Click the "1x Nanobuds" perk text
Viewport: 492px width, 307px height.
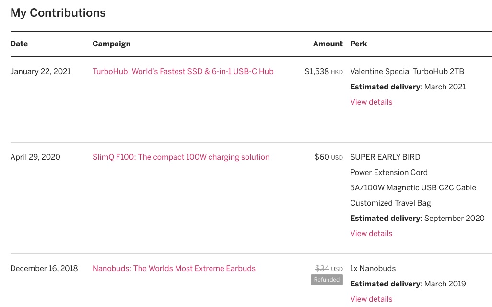click(x=373, y=269)
